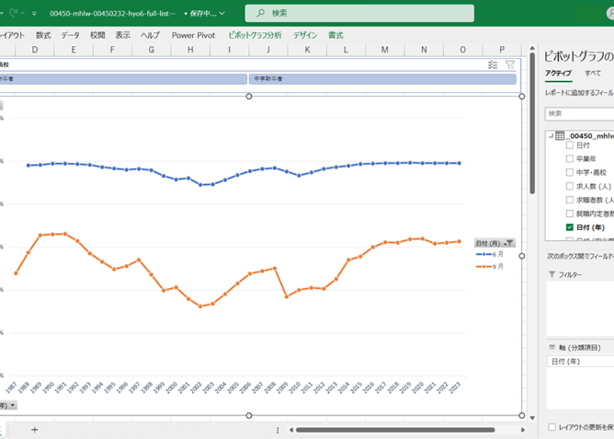
Task: Open the 保存中 save status dropdown
Action: (x=222, y=13)
